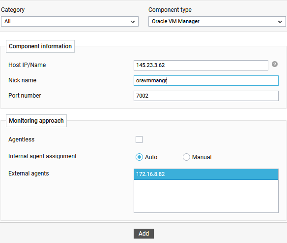
Task: Select the Auto radio button
Action: click(x=139, y=157)
